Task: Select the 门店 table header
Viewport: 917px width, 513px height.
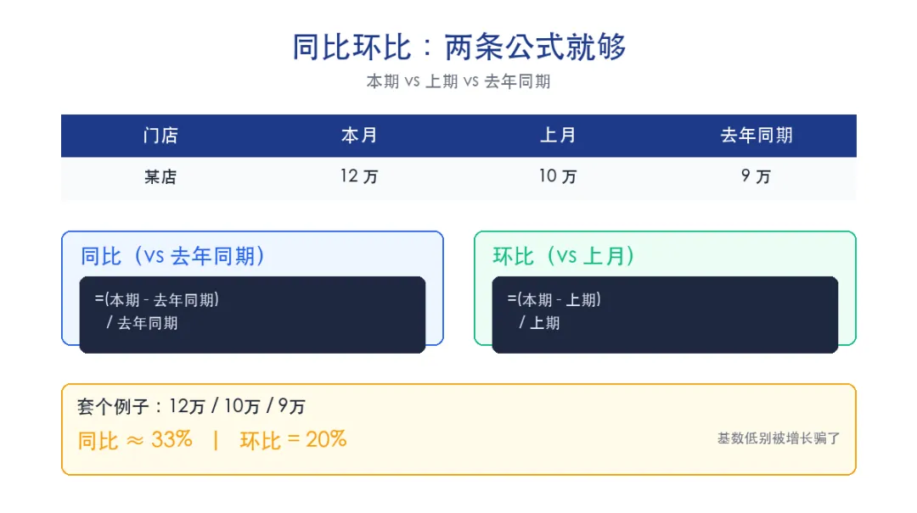Action: coord(160,136)
